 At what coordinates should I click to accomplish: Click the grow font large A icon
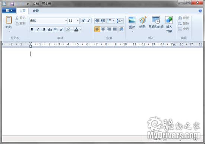point(83,20)
